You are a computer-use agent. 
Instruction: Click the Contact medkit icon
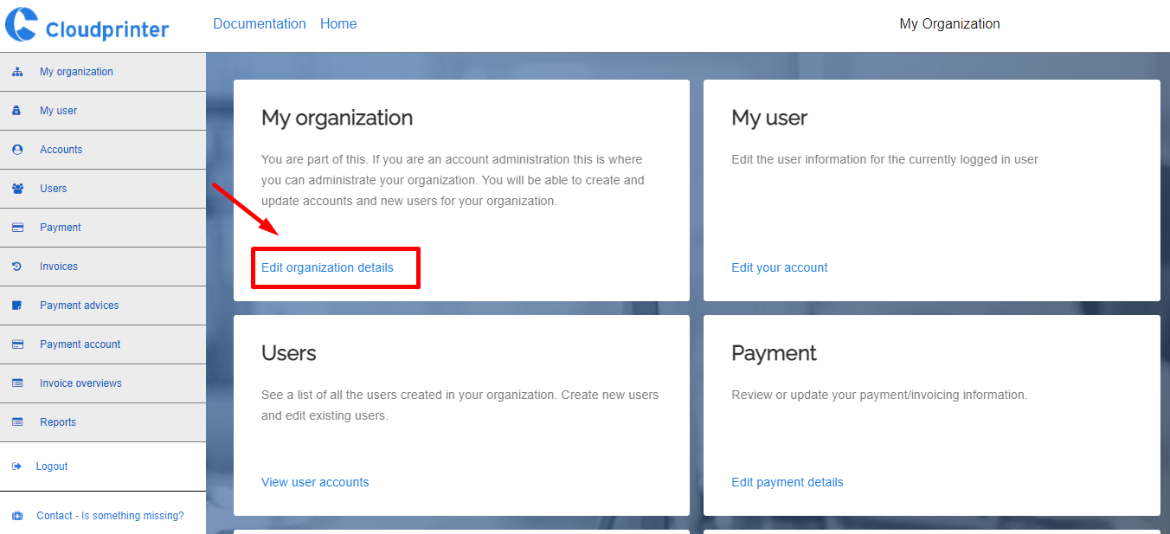click(x=17, y=516)
